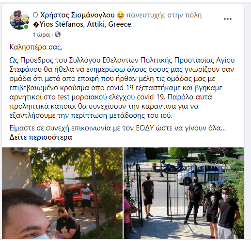Open right photo of masked people at gate

(x=184, y=193)
